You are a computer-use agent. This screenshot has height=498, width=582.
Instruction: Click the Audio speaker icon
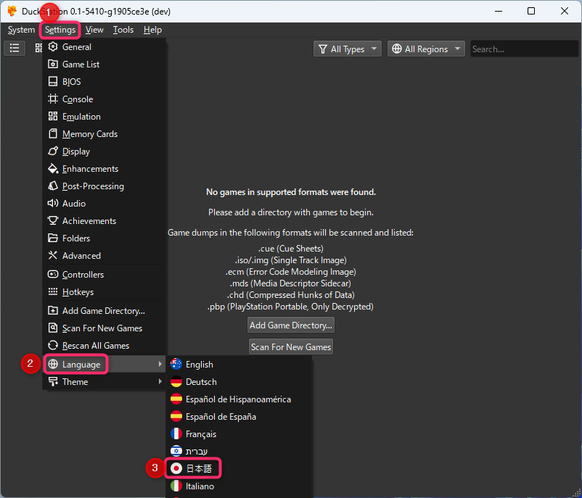53,203
